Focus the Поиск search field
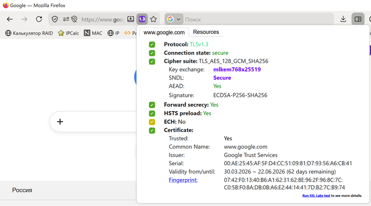Screen dimensions: 371x206 coord(259,20)
